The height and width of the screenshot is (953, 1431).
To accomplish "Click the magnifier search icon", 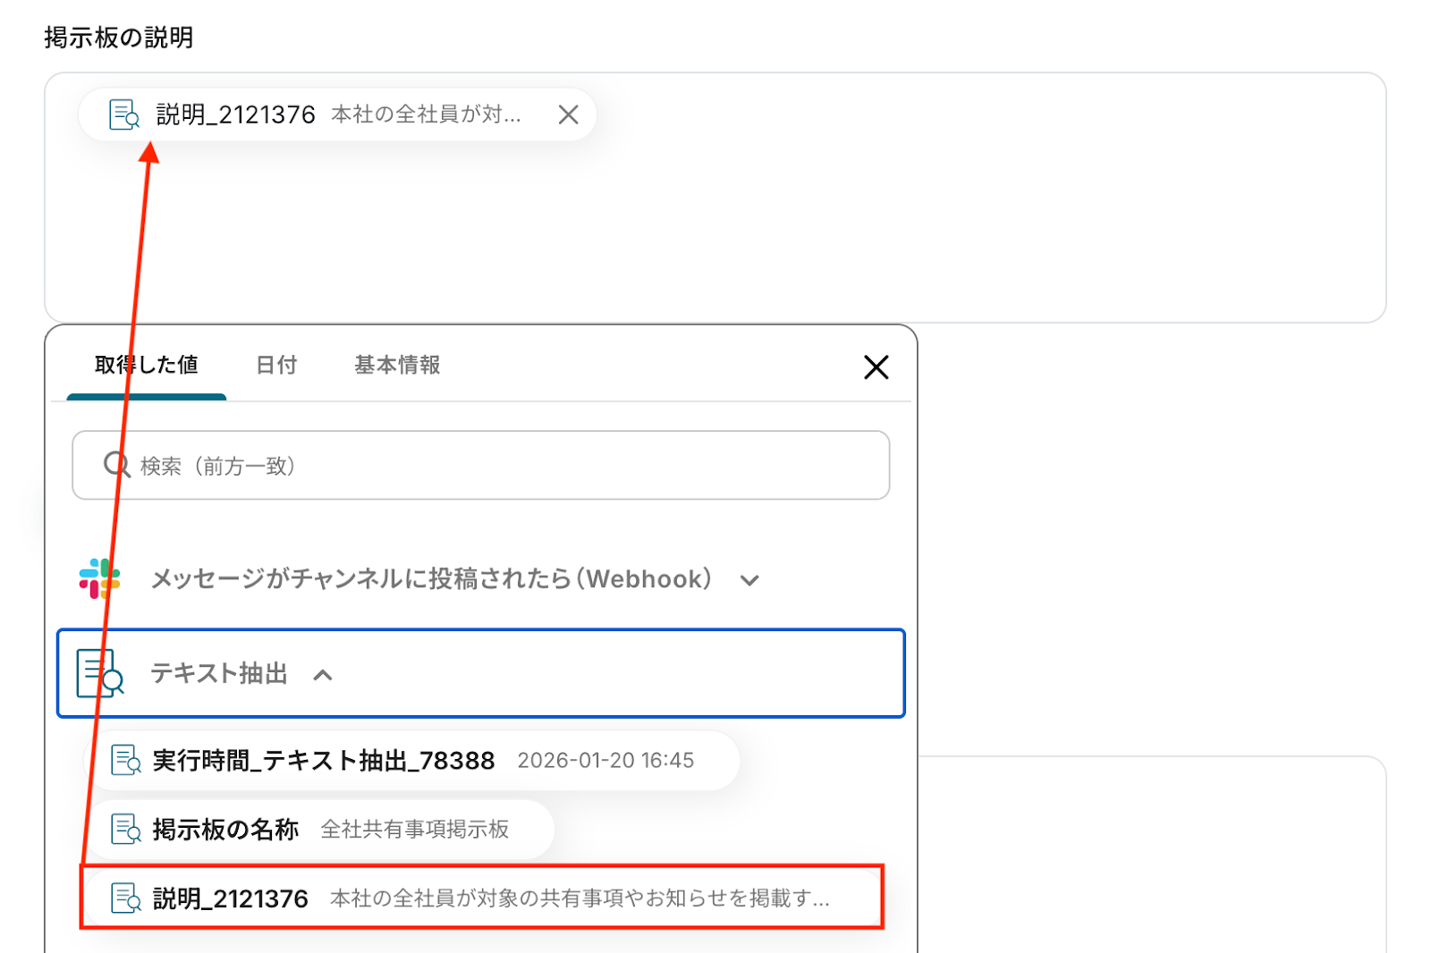I will coord(116,465).
